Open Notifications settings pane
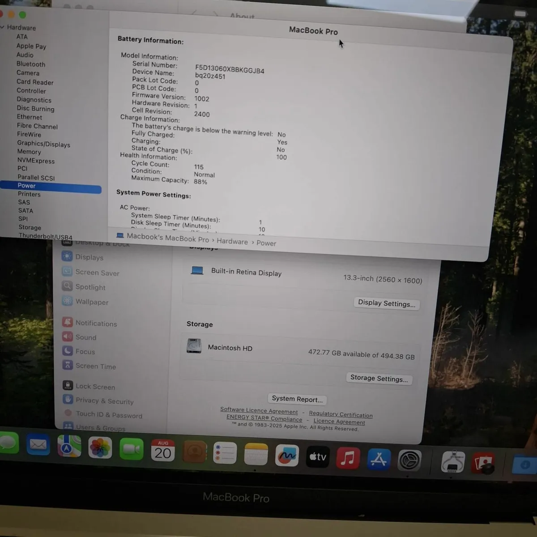This screenshot has height=537, width=537. point(90,323)
